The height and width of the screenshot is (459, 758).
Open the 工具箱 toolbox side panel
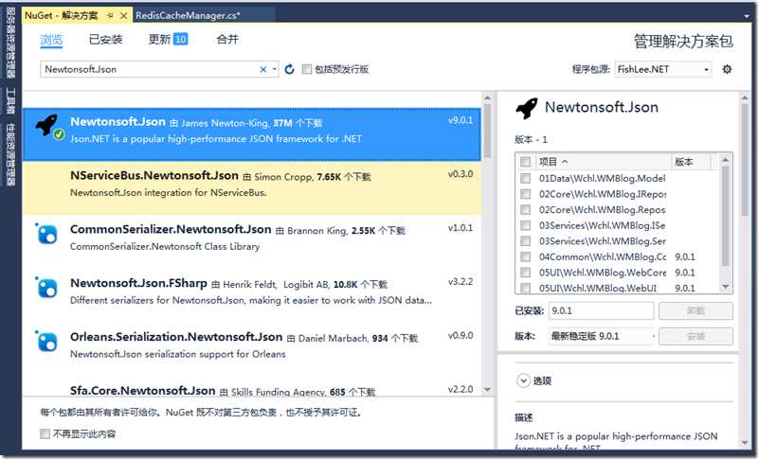point(10,100)
